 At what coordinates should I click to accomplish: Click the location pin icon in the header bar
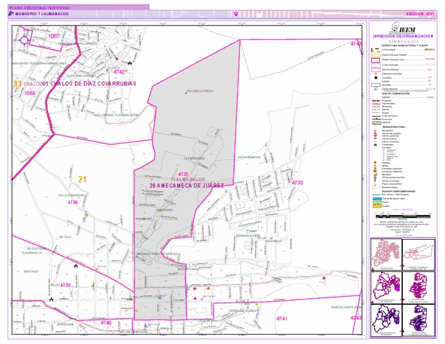point(236,14)
